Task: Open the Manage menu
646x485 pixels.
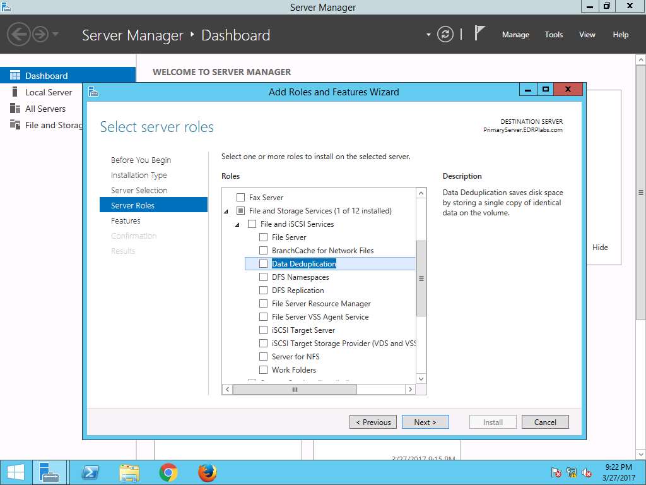Action: 515,35
